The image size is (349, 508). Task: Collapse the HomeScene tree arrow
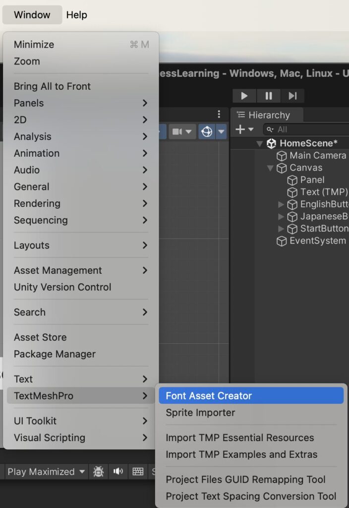[x=259, y=143]
